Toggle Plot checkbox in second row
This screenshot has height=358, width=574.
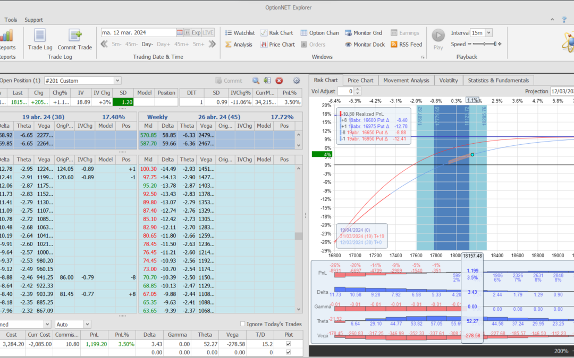[x=289, y=352]
